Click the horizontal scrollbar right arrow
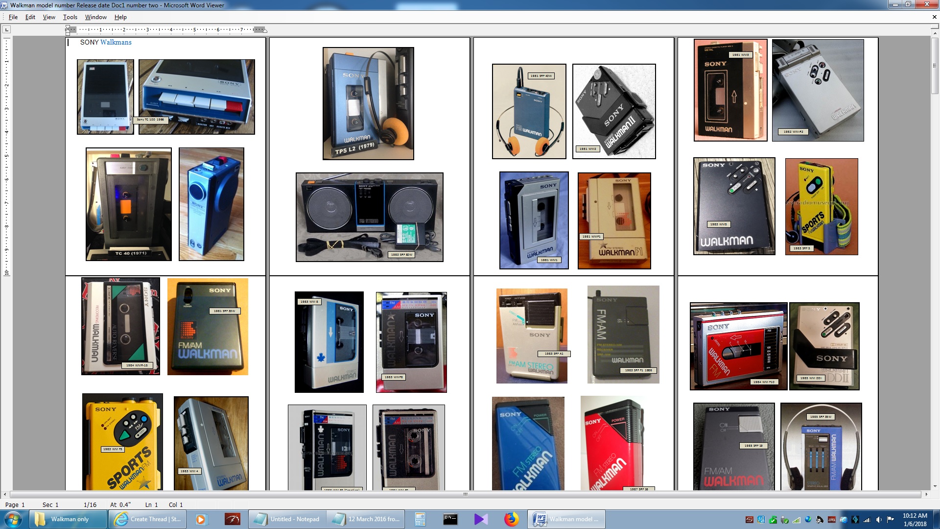940x529 pixels. tap(926, 494)
